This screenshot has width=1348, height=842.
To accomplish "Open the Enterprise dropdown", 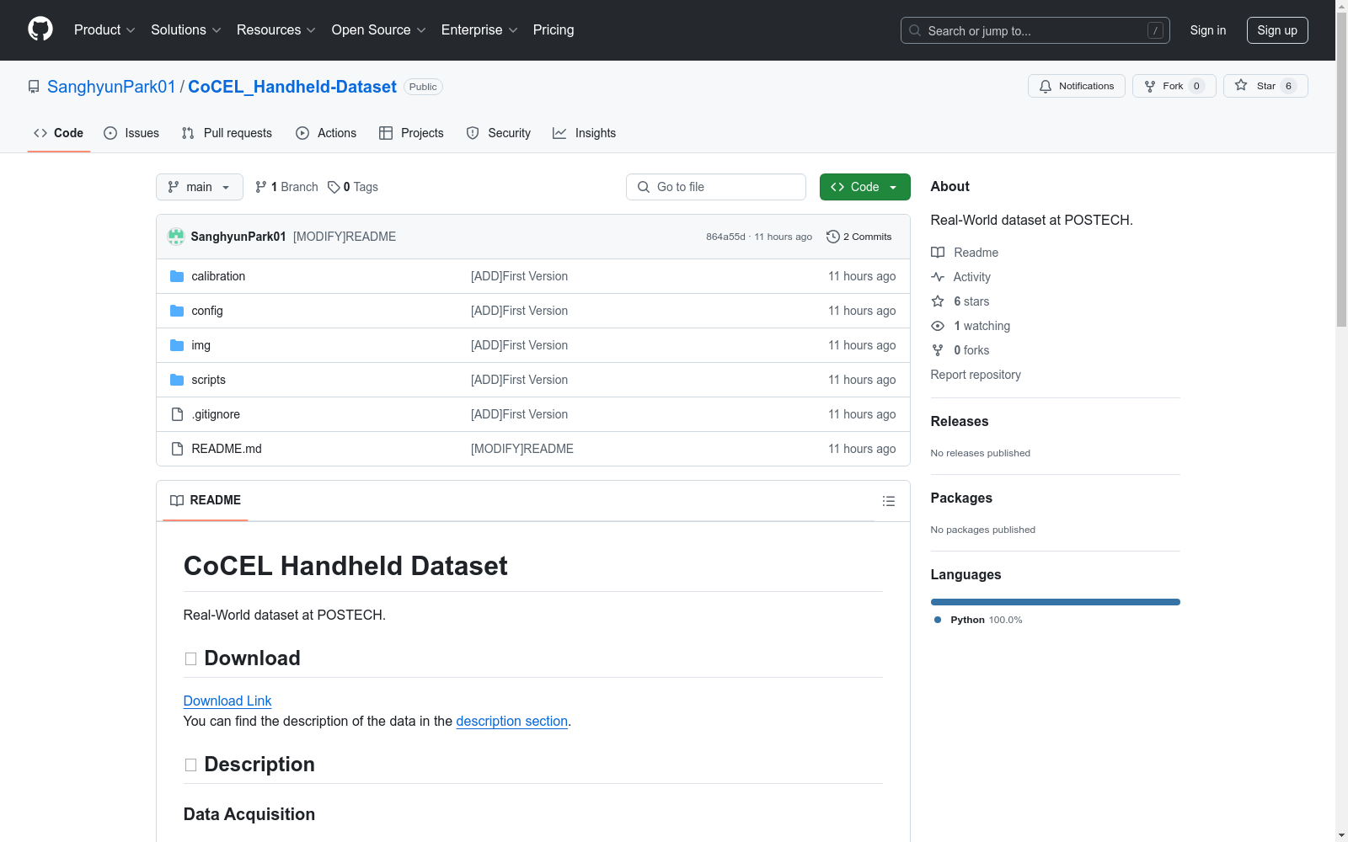I will coord(479,30).
